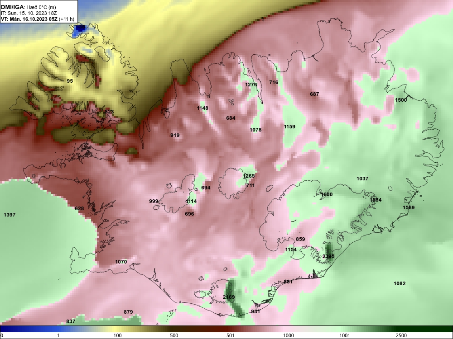Select the 2395 peak value

click(x=328, y=256)
